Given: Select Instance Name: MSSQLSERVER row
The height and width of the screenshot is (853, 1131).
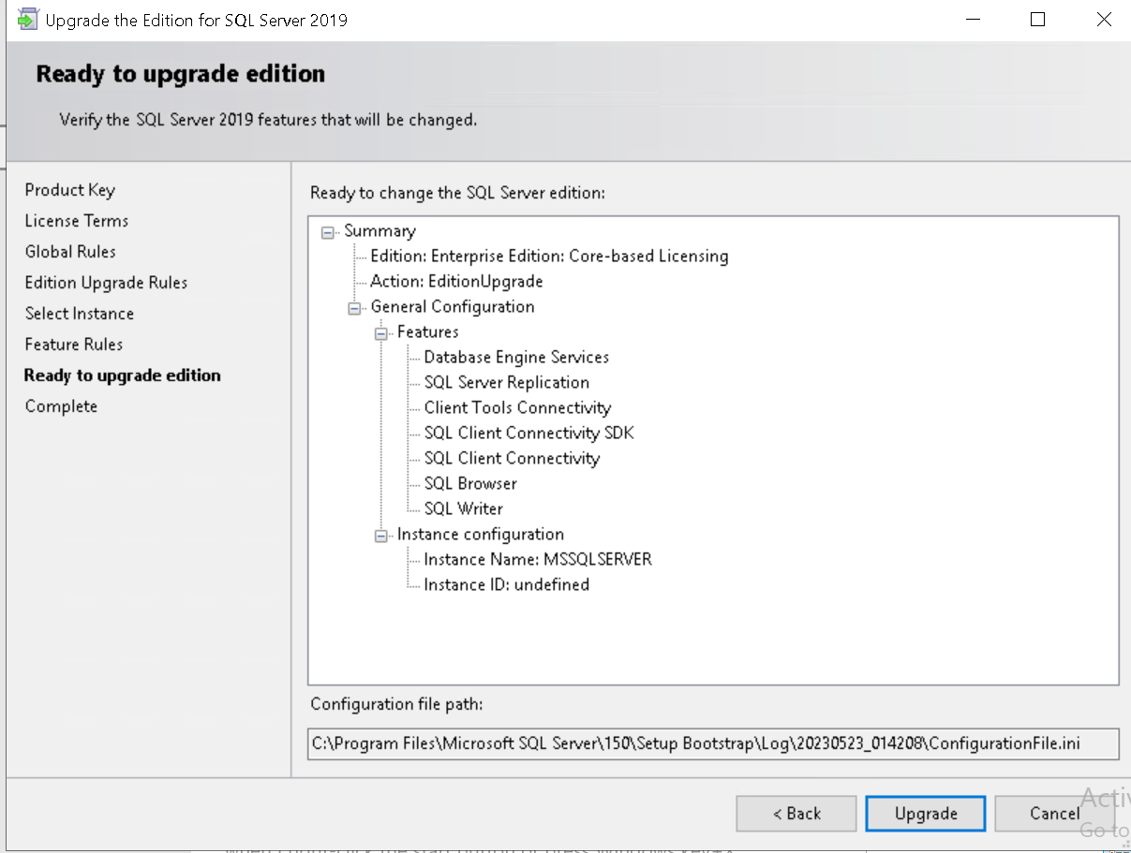Looking at the screenshot, I should click(x=538, y=560).
